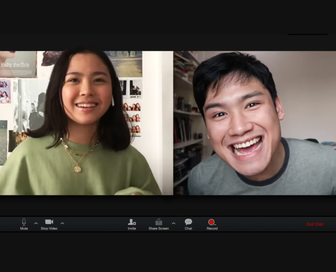Click the Share Screen text label
The height and width of the screenshot is (272, 336).
click(x=158, y=228)
